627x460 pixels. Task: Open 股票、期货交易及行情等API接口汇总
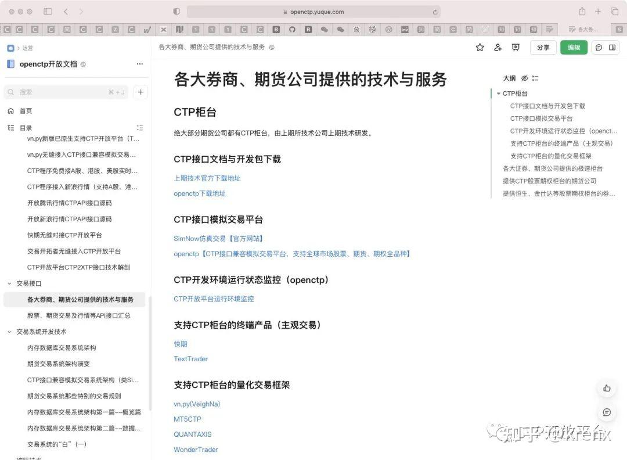(79, 315)
